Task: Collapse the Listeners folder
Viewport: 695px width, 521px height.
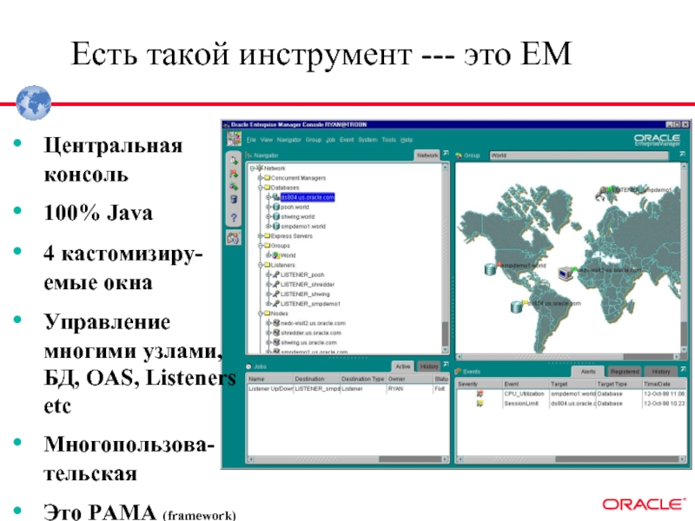Action: coord(261,265)
